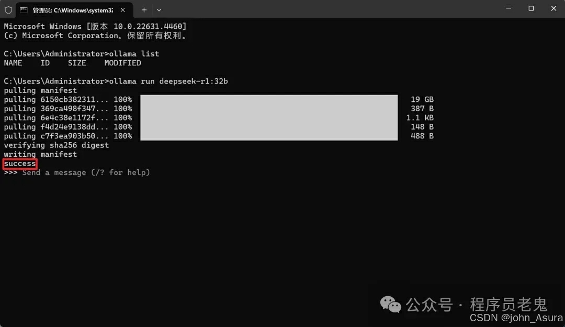Click the 'pulling 6e4c38e1172f' line
This screenshot has width=565, height=327.
[x=67, y=118]
